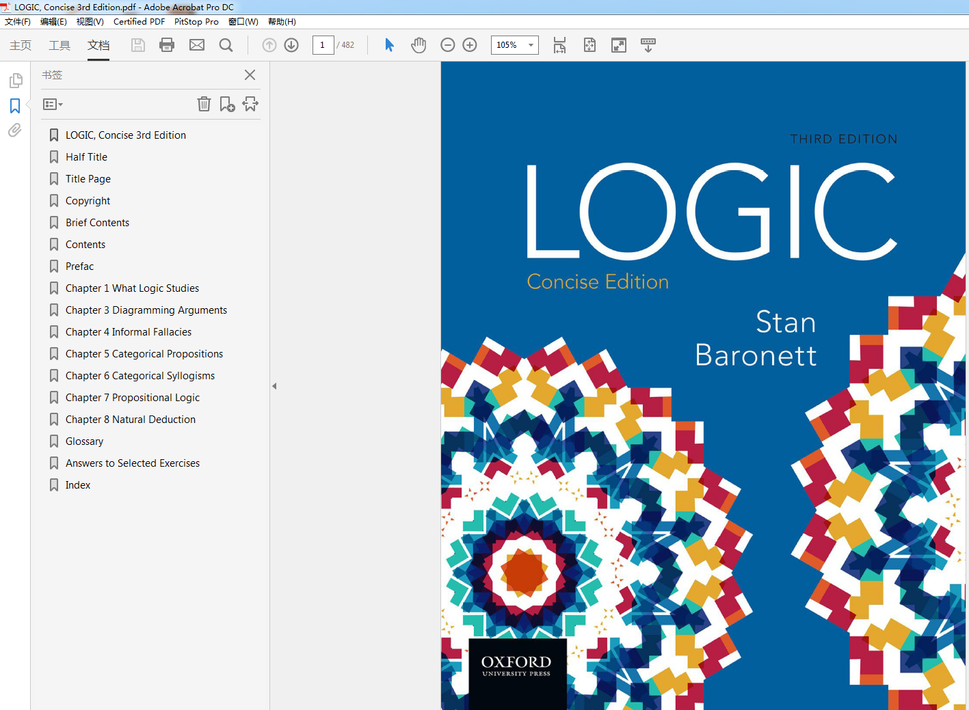Image resolution: width=969 pixels, height=710 pixels.
Task: Open the 编辑(E) menu
Action: [x=53, y=22]
